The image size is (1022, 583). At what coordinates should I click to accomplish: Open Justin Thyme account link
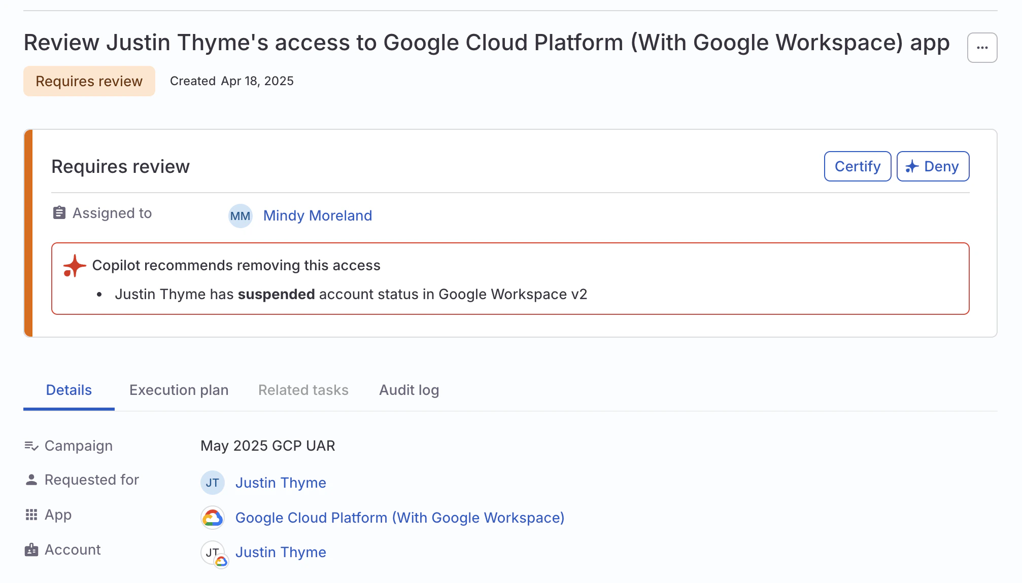coord(281,552)
